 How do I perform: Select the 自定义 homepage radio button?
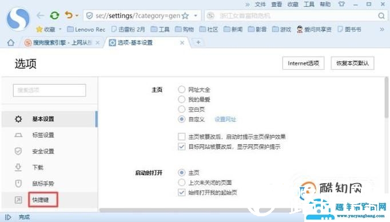(x=182, y=119)
